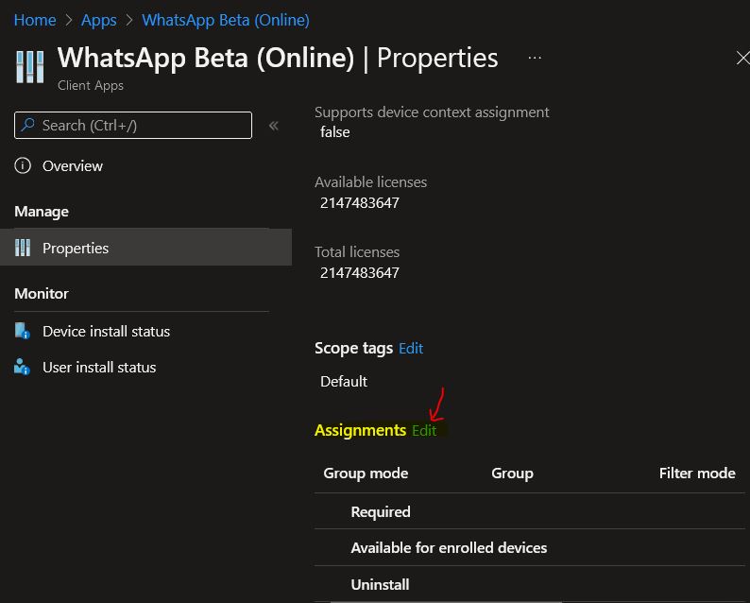
Task: Click the Filter mode column header
Action: (x=697, y=473)
